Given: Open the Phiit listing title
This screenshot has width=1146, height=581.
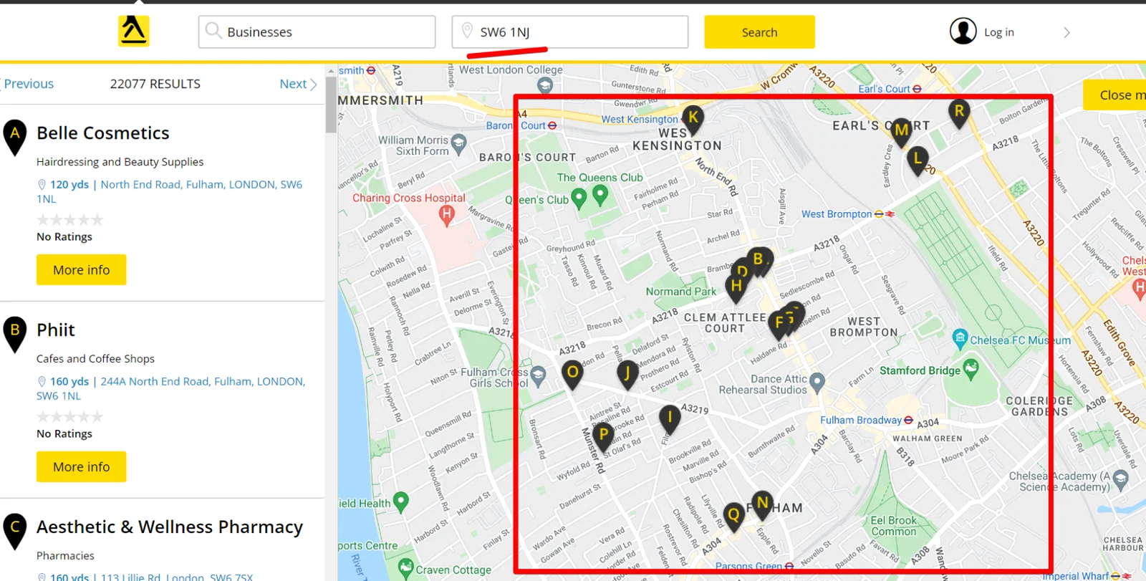Looking at the screenshot, I should pyautogui.click(x=56, y=330).
